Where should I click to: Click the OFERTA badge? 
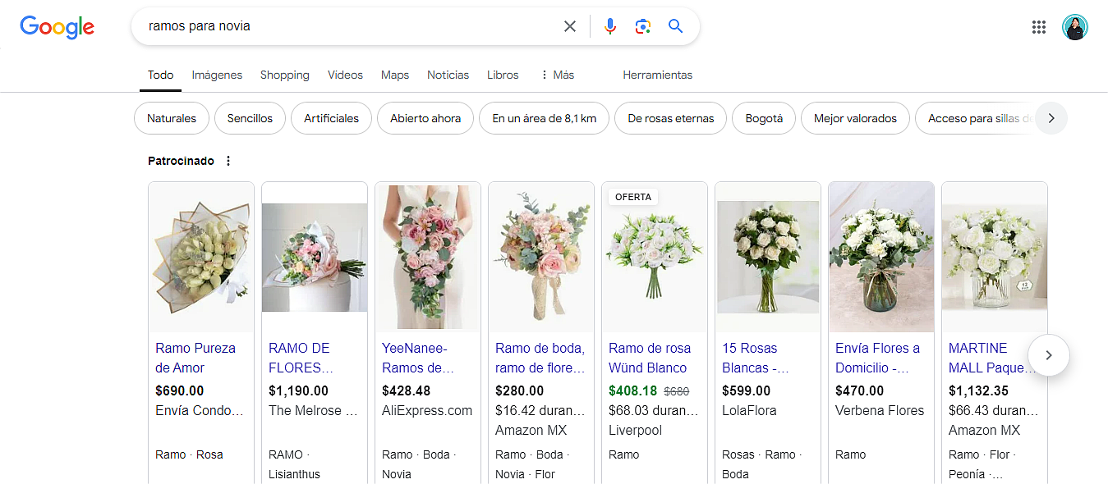(x=633, y=197)
